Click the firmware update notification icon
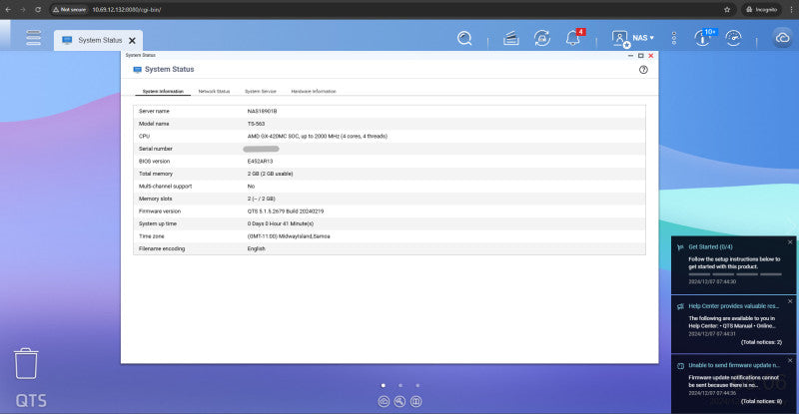Screen dimensions: 799x414 (680, 366)
